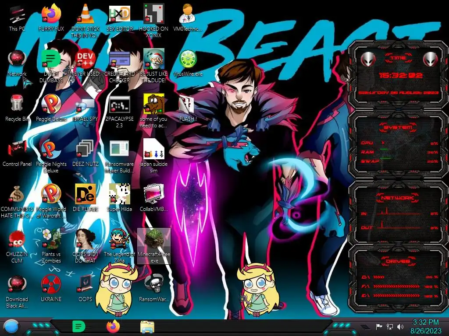
Task: Click the right alien head widget logo
Action: 431,59
